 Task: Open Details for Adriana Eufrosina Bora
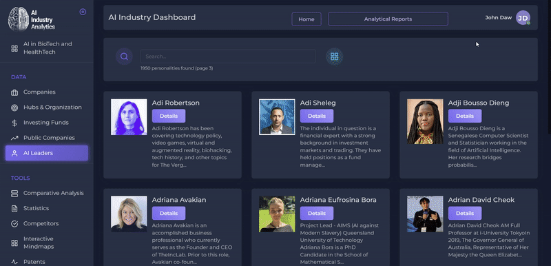click(317, 213)
